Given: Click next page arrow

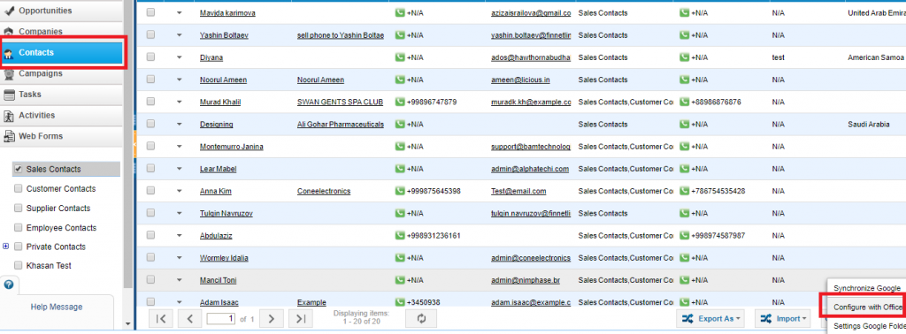Looking at the screenshot, I should pyautogui.click(x=272, y=318).
